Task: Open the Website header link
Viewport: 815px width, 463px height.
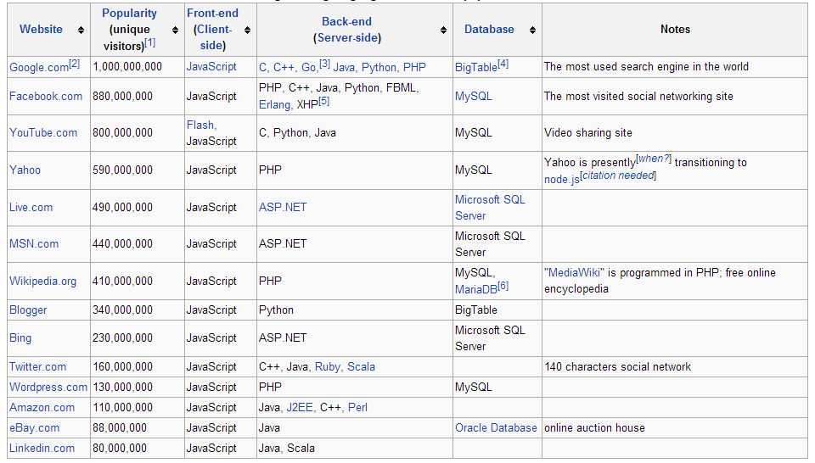Action: coord(41,30)
